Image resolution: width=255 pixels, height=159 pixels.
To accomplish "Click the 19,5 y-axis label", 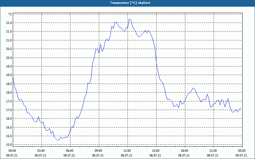I will (x=9, y=66).
